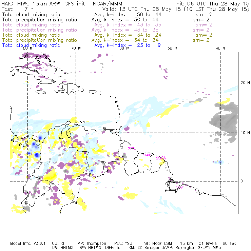Click the '40 W' longitude label
251x251 pixels.
click(x=220, y=48)
